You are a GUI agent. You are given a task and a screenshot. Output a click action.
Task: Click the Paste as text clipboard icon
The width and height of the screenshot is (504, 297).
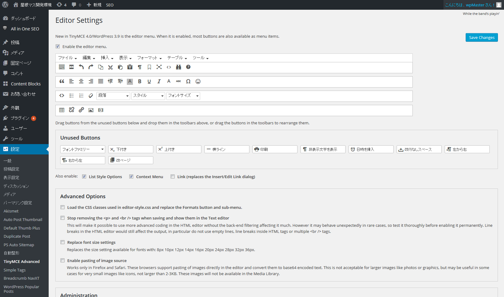(130, 67)
